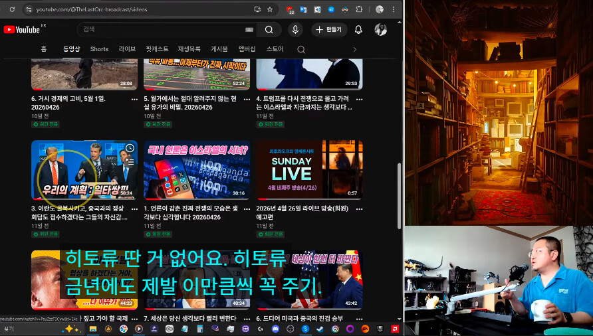Screen dimensions: 593x336
Task: Open '2026년 4월 26일 라이브 방송(회원) 예고편'
Action: (302, 212)
